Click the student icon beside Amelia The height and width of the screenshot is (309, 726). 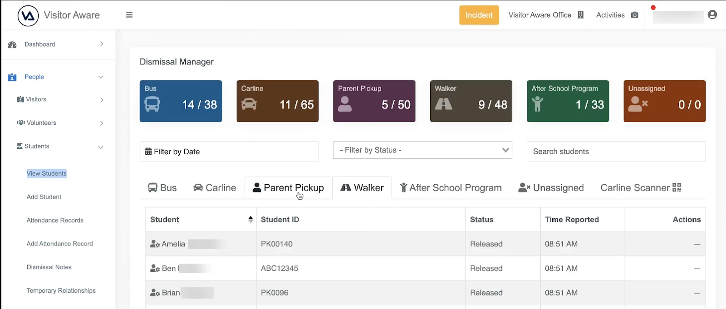(x=155, y=244)
